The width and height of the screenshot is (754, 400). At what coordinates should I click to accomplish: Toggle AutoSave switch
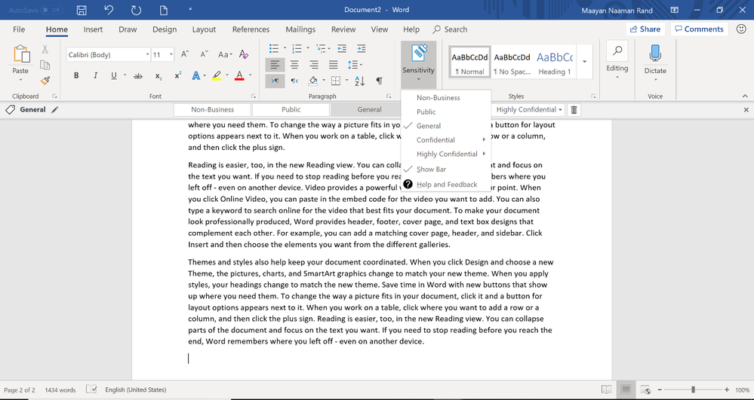click(51, 10)
